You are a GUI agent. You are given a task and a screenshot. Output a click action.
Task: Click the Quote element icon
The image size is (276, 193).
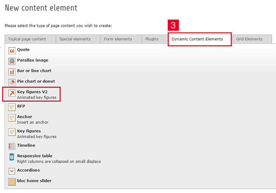tap(12, 50)
